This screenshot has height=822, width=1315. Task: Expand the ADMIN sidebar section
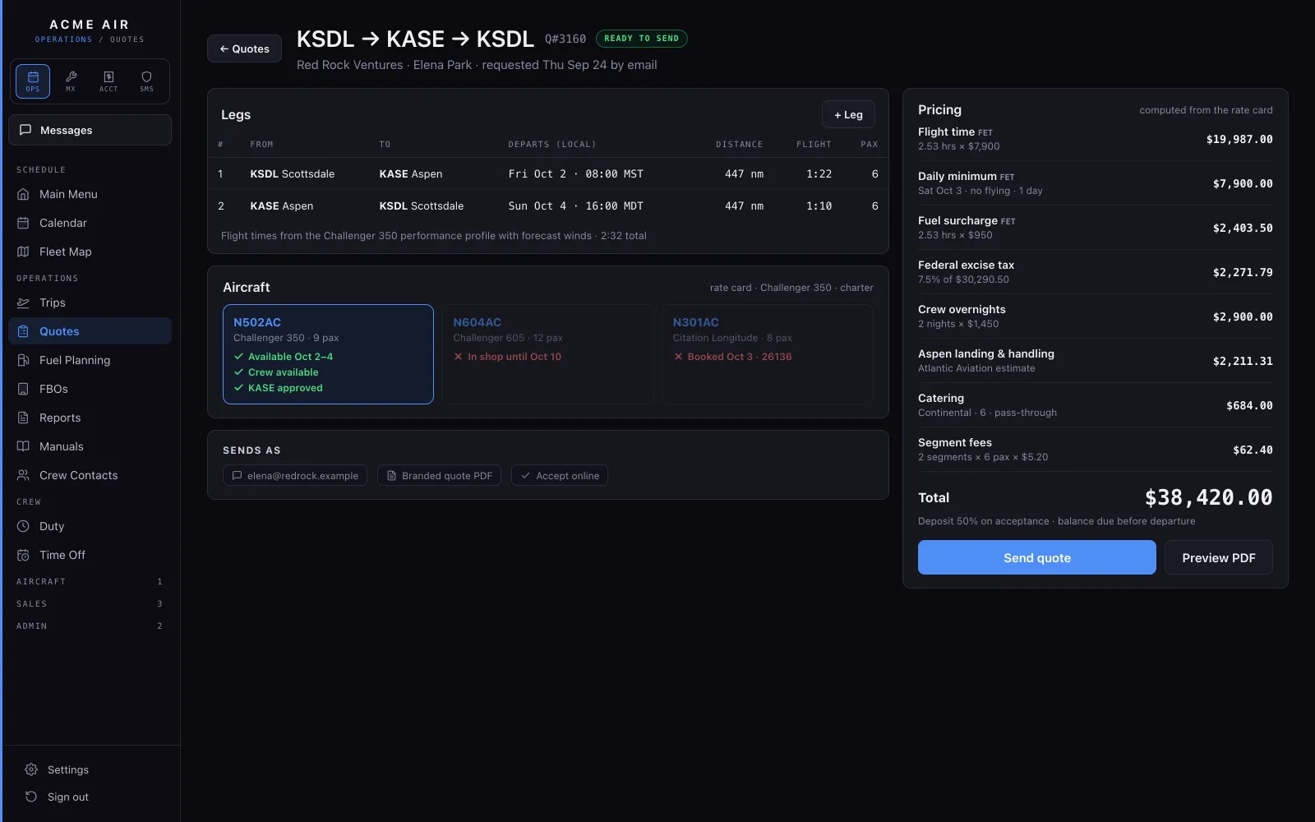[90, 626]
